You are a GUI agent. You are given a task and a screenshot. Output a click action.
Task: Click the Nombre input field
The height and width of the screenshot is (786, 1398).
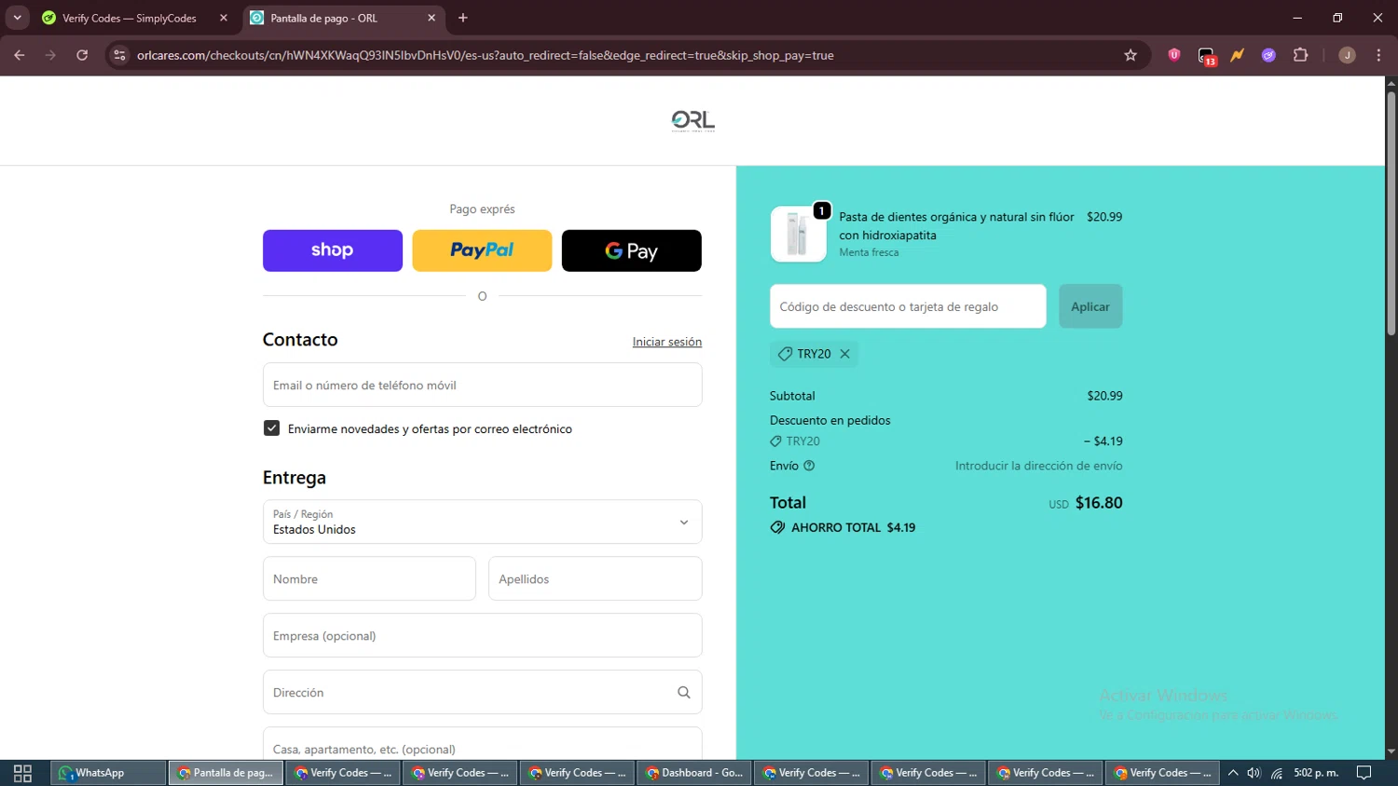tap(369, 578)
